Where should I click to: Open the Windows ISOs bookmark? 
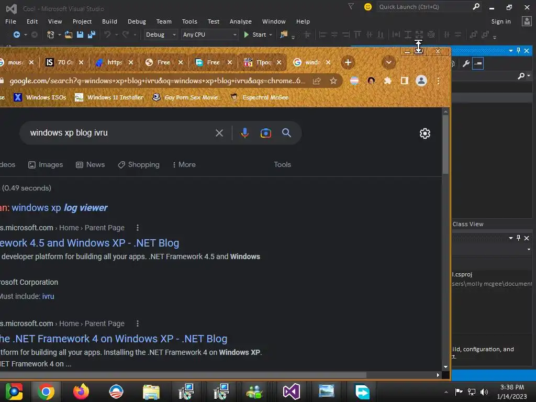pos(40,97)
